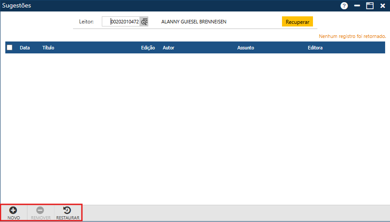Click the REMOVER minus icon
This screenshot has height=222, width=390.
coord(40,211)
